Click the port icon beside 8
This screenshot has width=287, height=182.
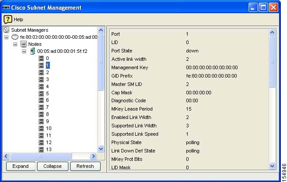pos(41,114)
